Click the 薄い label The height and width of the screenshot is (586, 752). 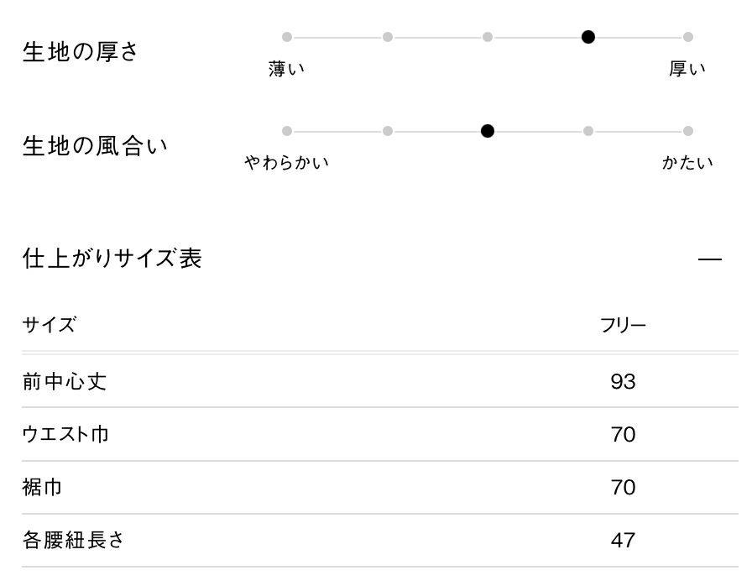pyautogui.click(x=287, y=69)
